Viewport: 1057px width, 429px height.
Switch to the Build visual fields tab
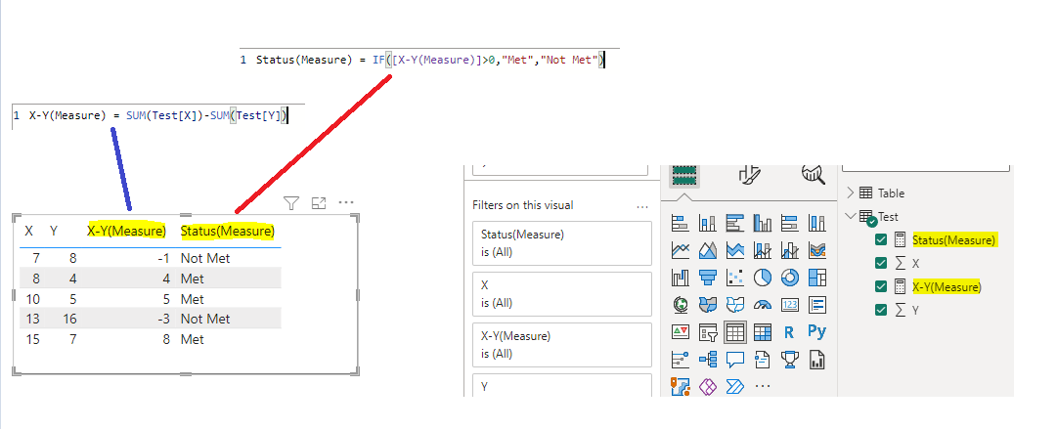pyautogui.click(x=684, y=176)
